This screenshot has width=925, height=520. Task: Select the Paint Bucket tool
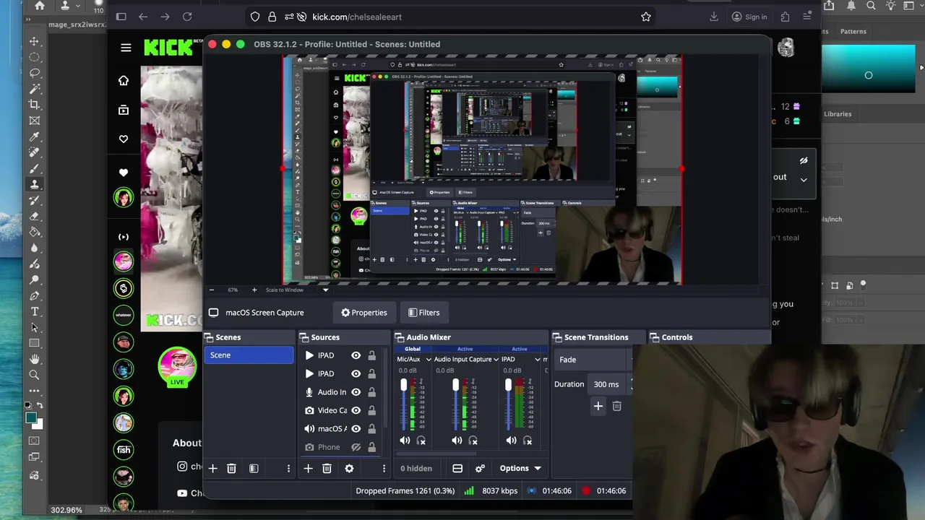[34, 232]
